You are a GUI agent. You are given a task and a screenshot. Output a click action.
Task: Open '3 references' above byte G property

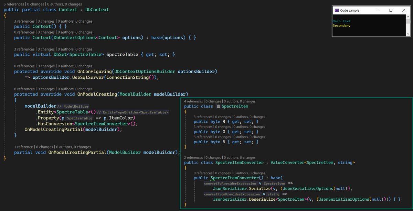[x=203, y=127]
